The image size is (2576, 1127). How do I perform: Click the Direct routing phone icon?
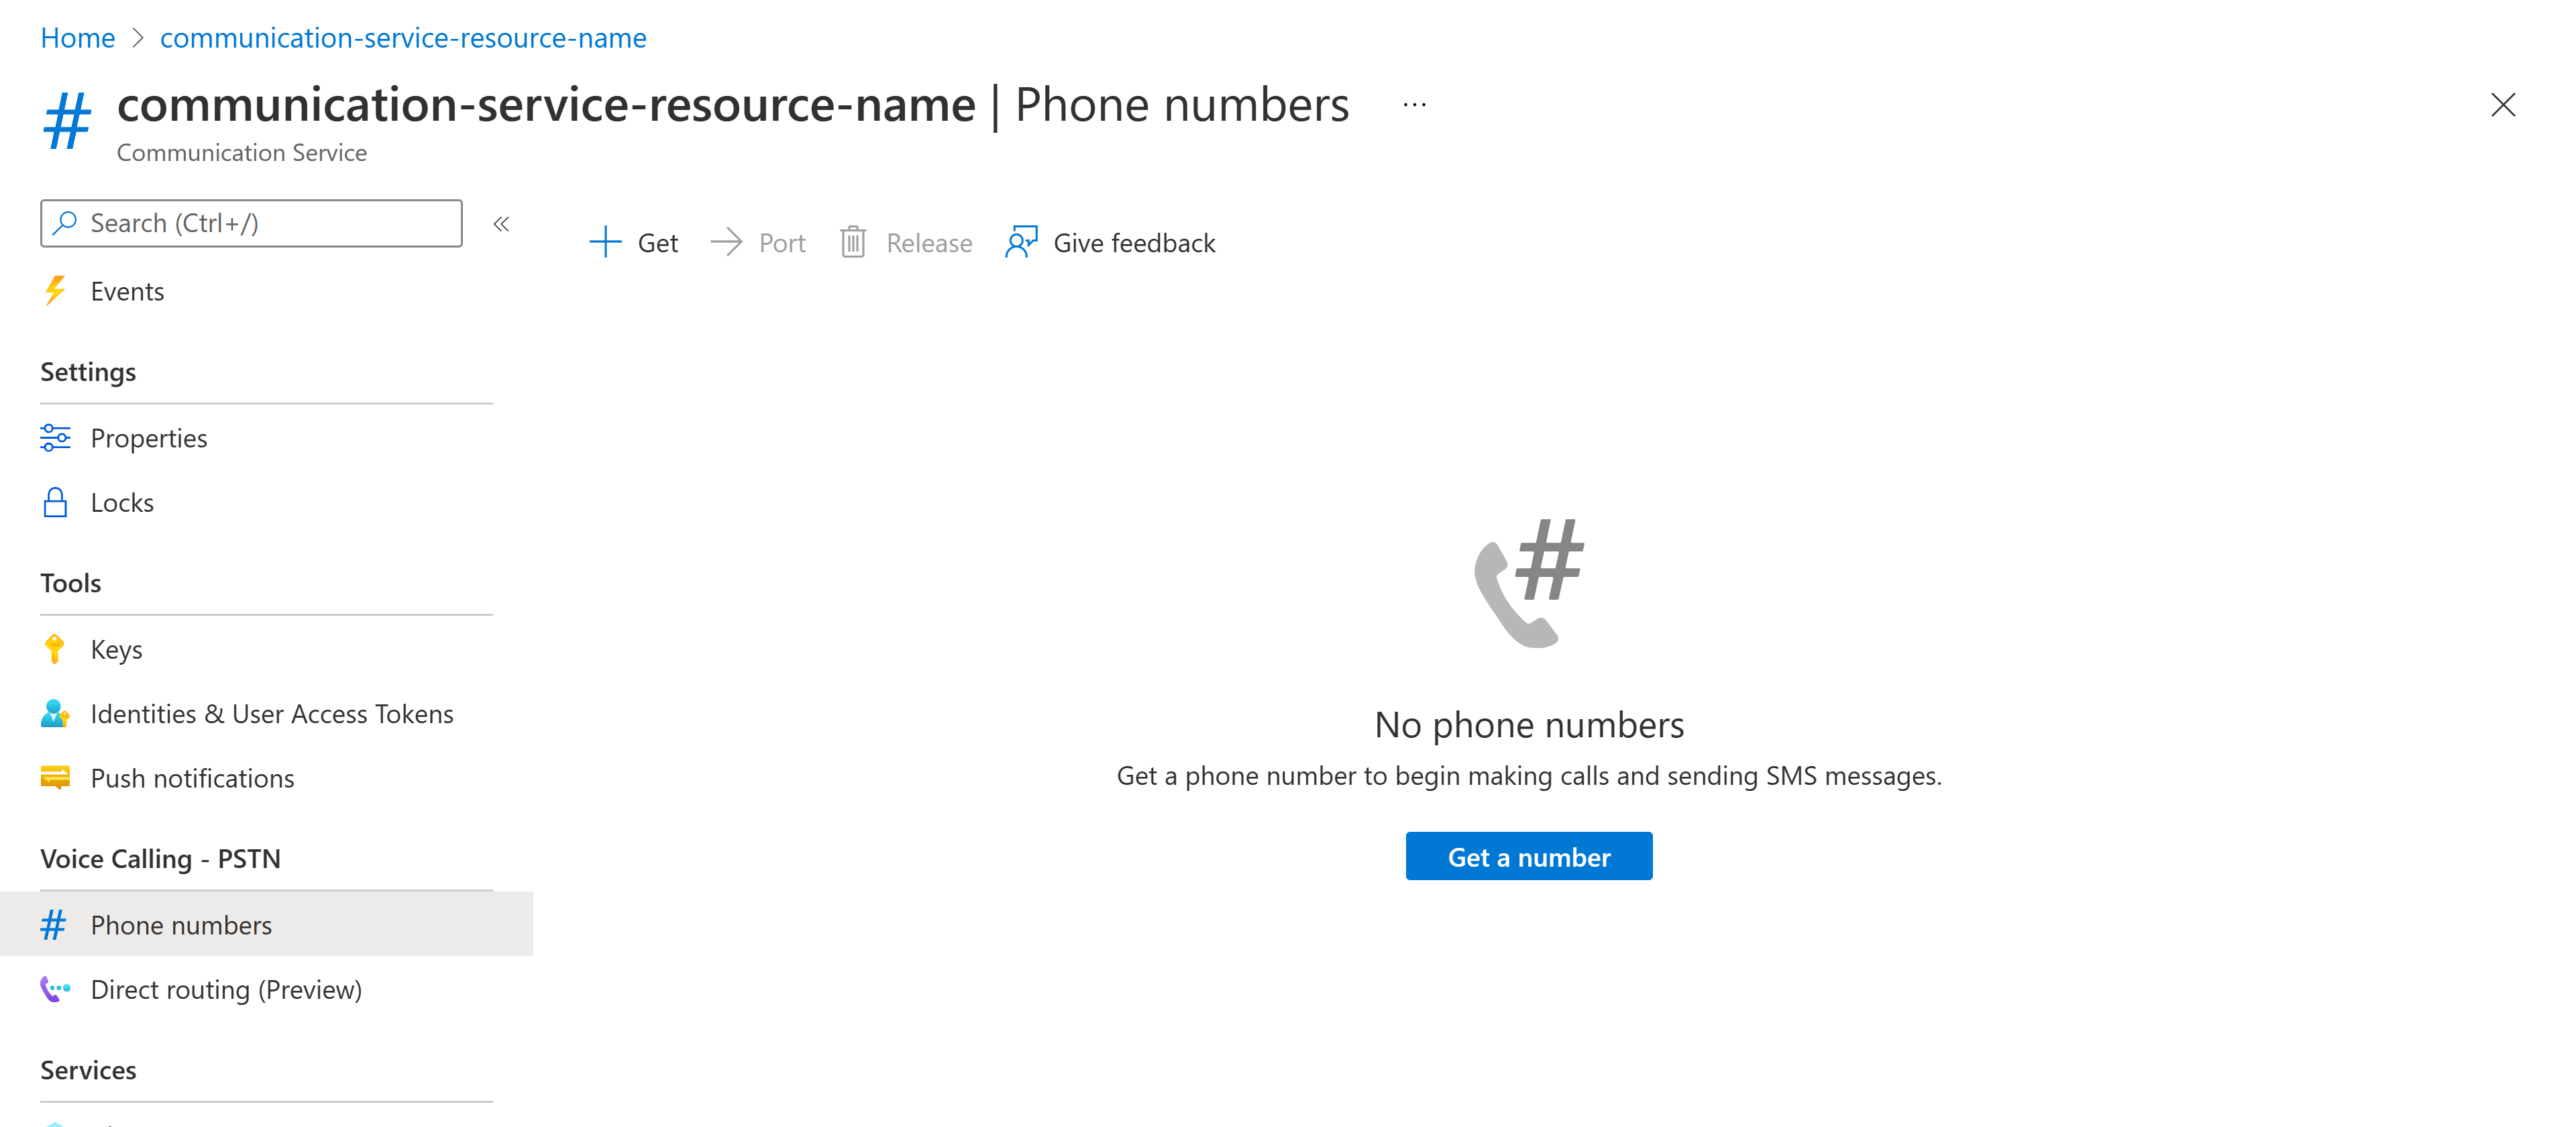point(58,987)
